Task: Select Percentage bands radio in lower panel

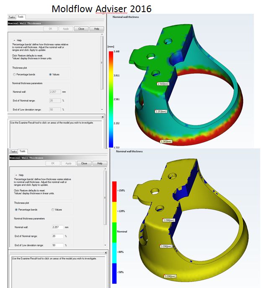Action: click(x=16, y=209)
